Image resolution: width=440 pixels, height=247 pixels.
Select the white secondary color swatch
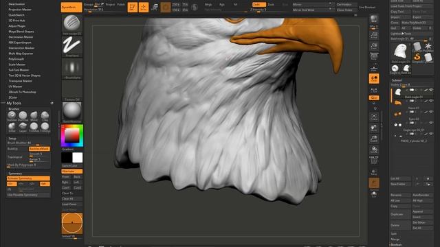point(78,158)
